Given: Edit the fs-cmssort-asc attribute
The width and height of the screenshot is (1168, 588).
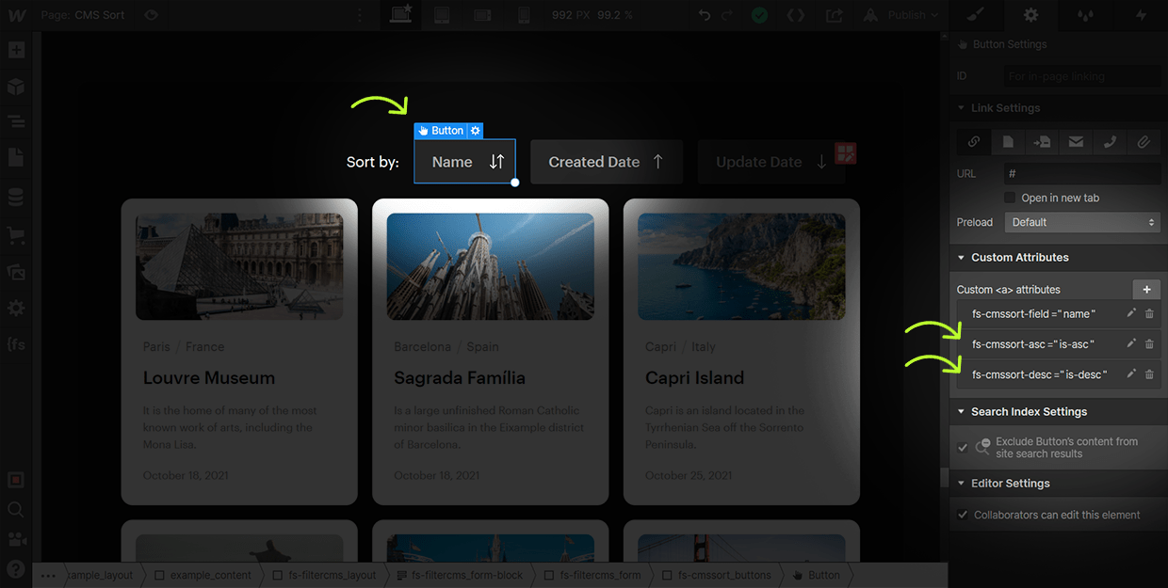Looking at the screenshot, I should pyautogui.click(x=1132, y=344).
